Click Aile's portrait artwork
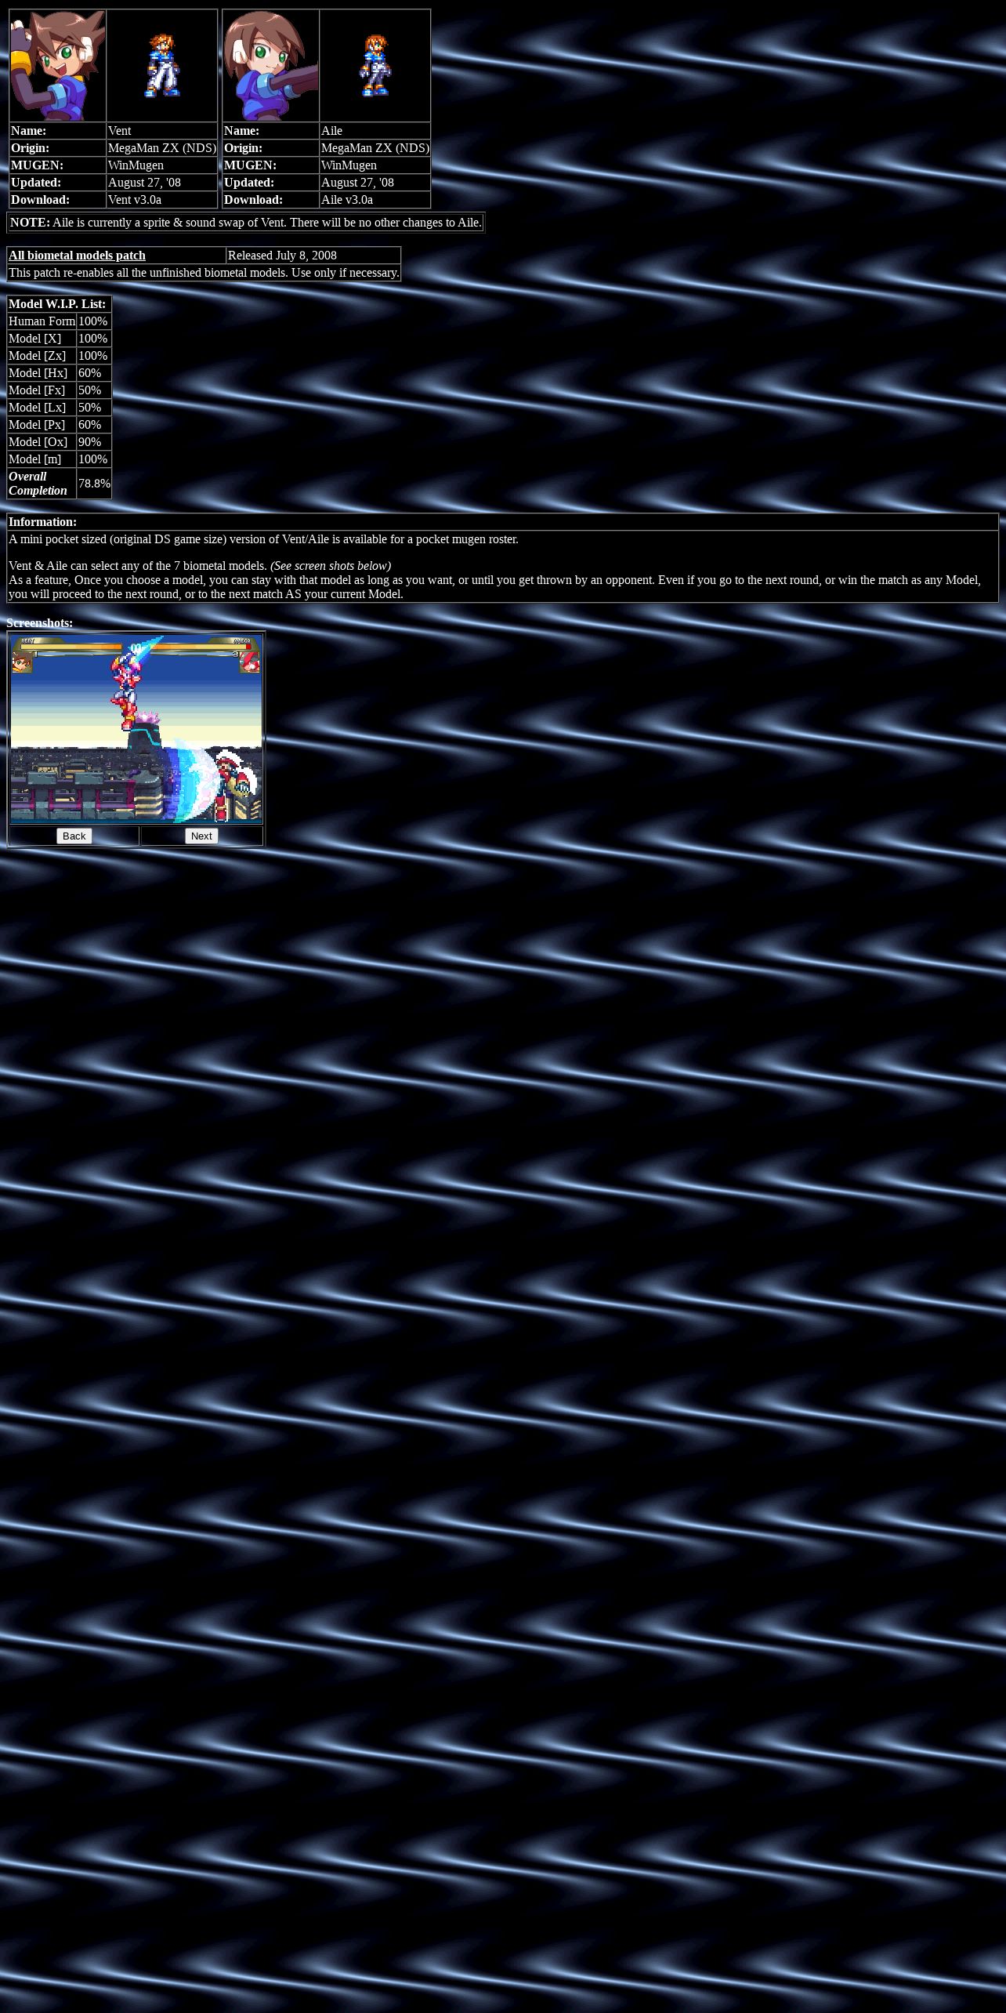The image size is (1006, 2013). (x=271, y=66)
